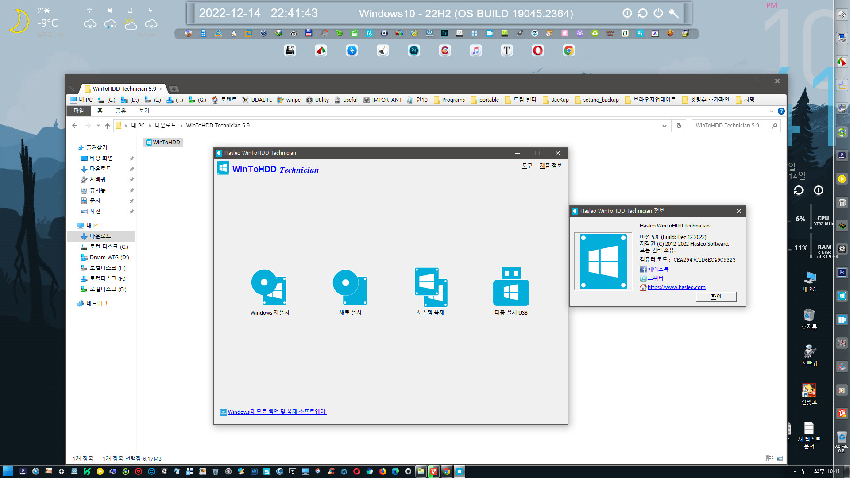Open the 페이스북 link in info dialog
This screenshot has width=850, height=478.
[658, 269]
